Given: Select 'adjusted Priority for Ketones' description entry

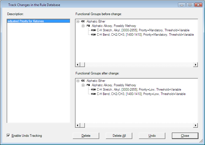Looking at the screenshot, I should [26, 21].
